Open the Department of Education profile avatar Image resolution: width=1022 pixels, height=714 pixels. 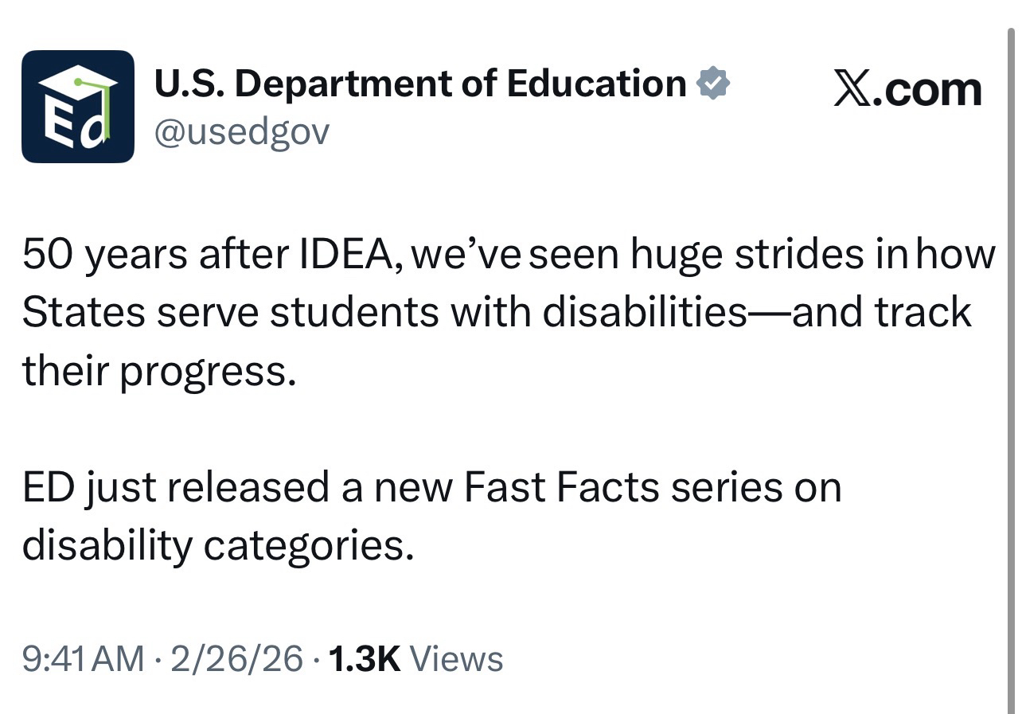(x=77, y=107)
